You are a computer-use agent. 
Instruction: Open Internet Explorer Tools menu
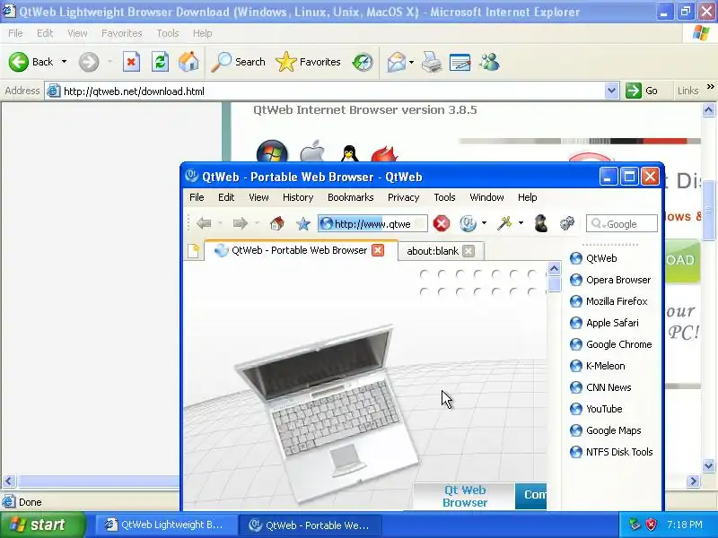(168, 33)
